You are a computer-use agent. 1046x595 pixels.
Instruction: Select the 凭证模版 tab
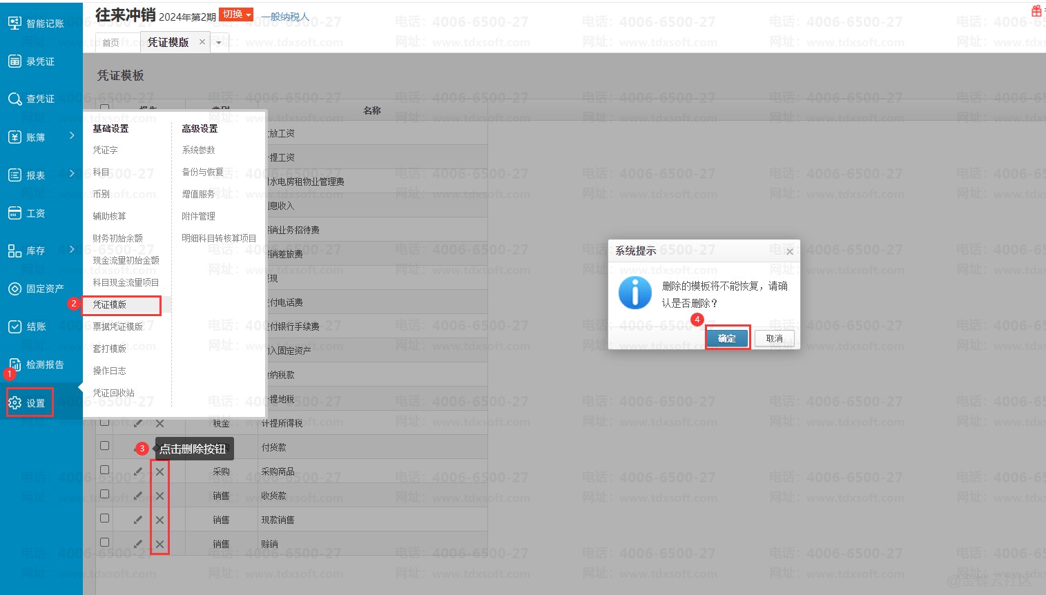tap(168, 42)
